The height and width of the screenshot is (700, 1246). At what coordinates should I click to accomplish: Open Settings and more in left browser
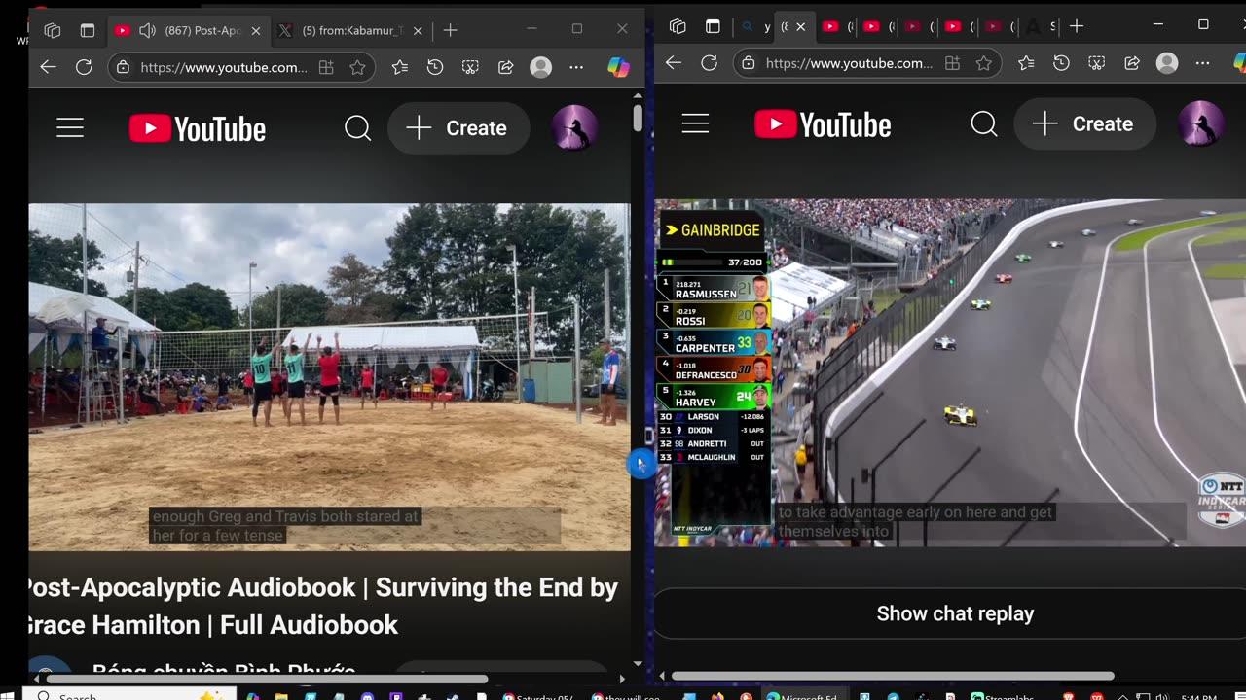pyautogui.click(x=576, y=67)
